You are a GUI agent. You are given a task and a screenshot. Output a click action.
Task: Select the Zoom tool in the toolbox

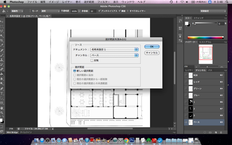2,113
